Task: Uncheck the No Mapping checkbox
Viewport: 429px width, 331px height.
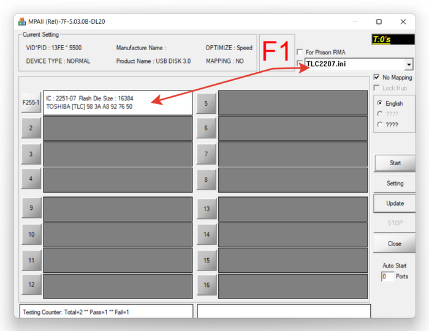Action: pyautogui.click(x=376, y=77)
